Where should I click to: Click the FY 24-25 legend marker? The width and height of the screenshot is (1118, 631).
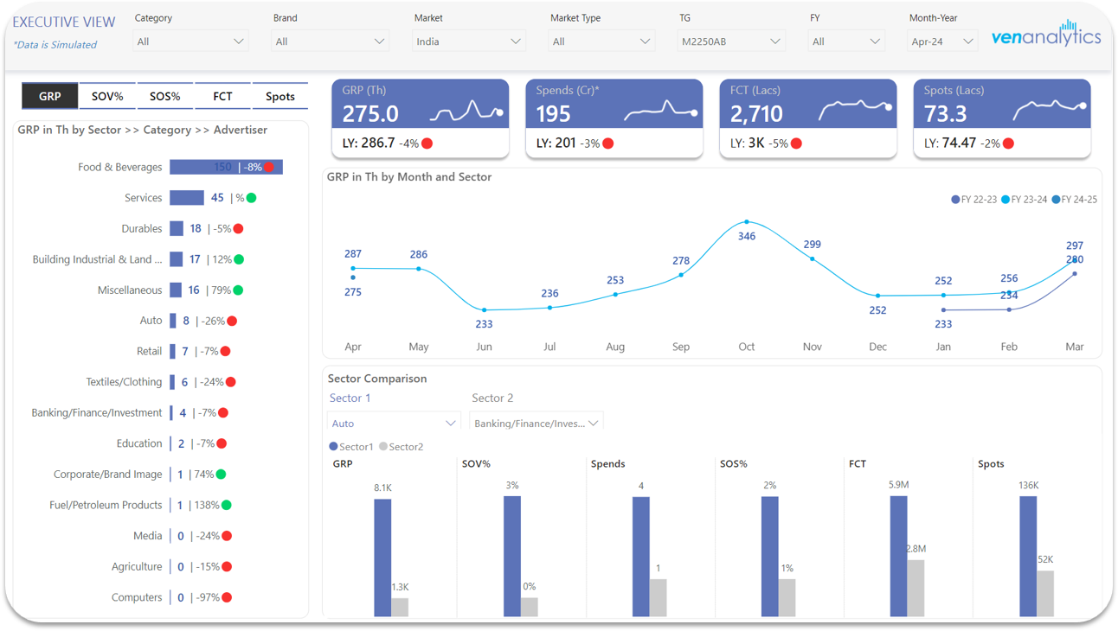point(1057,200)
